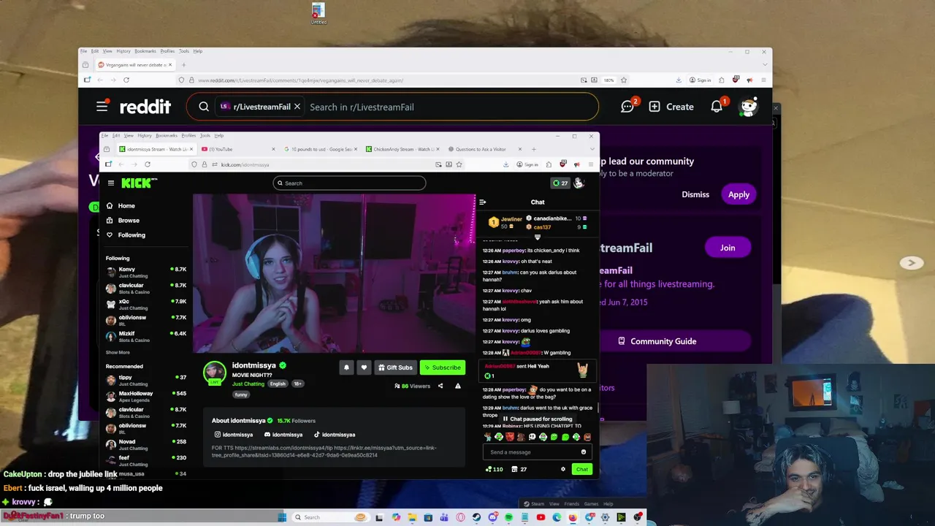
Task: Open Reddit profile avatar menu
Action: (x=749, y=107)
